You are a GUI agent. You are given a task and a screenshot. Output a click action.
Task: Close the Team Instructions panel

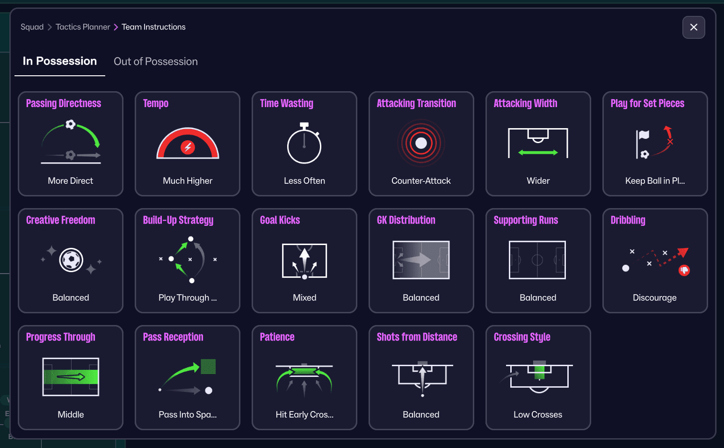click(694, 27)
